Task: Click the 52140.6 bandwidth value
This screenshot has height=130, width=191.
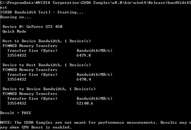Action: click(x=85, y=103)
